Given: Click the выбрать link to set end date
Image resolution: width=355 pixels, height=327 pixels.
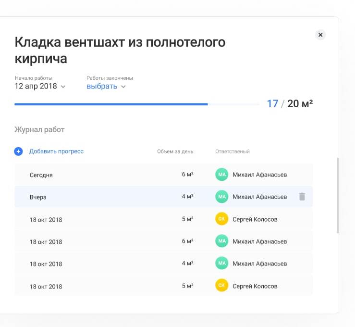Looking at the screenshot, I should point(101,86).
